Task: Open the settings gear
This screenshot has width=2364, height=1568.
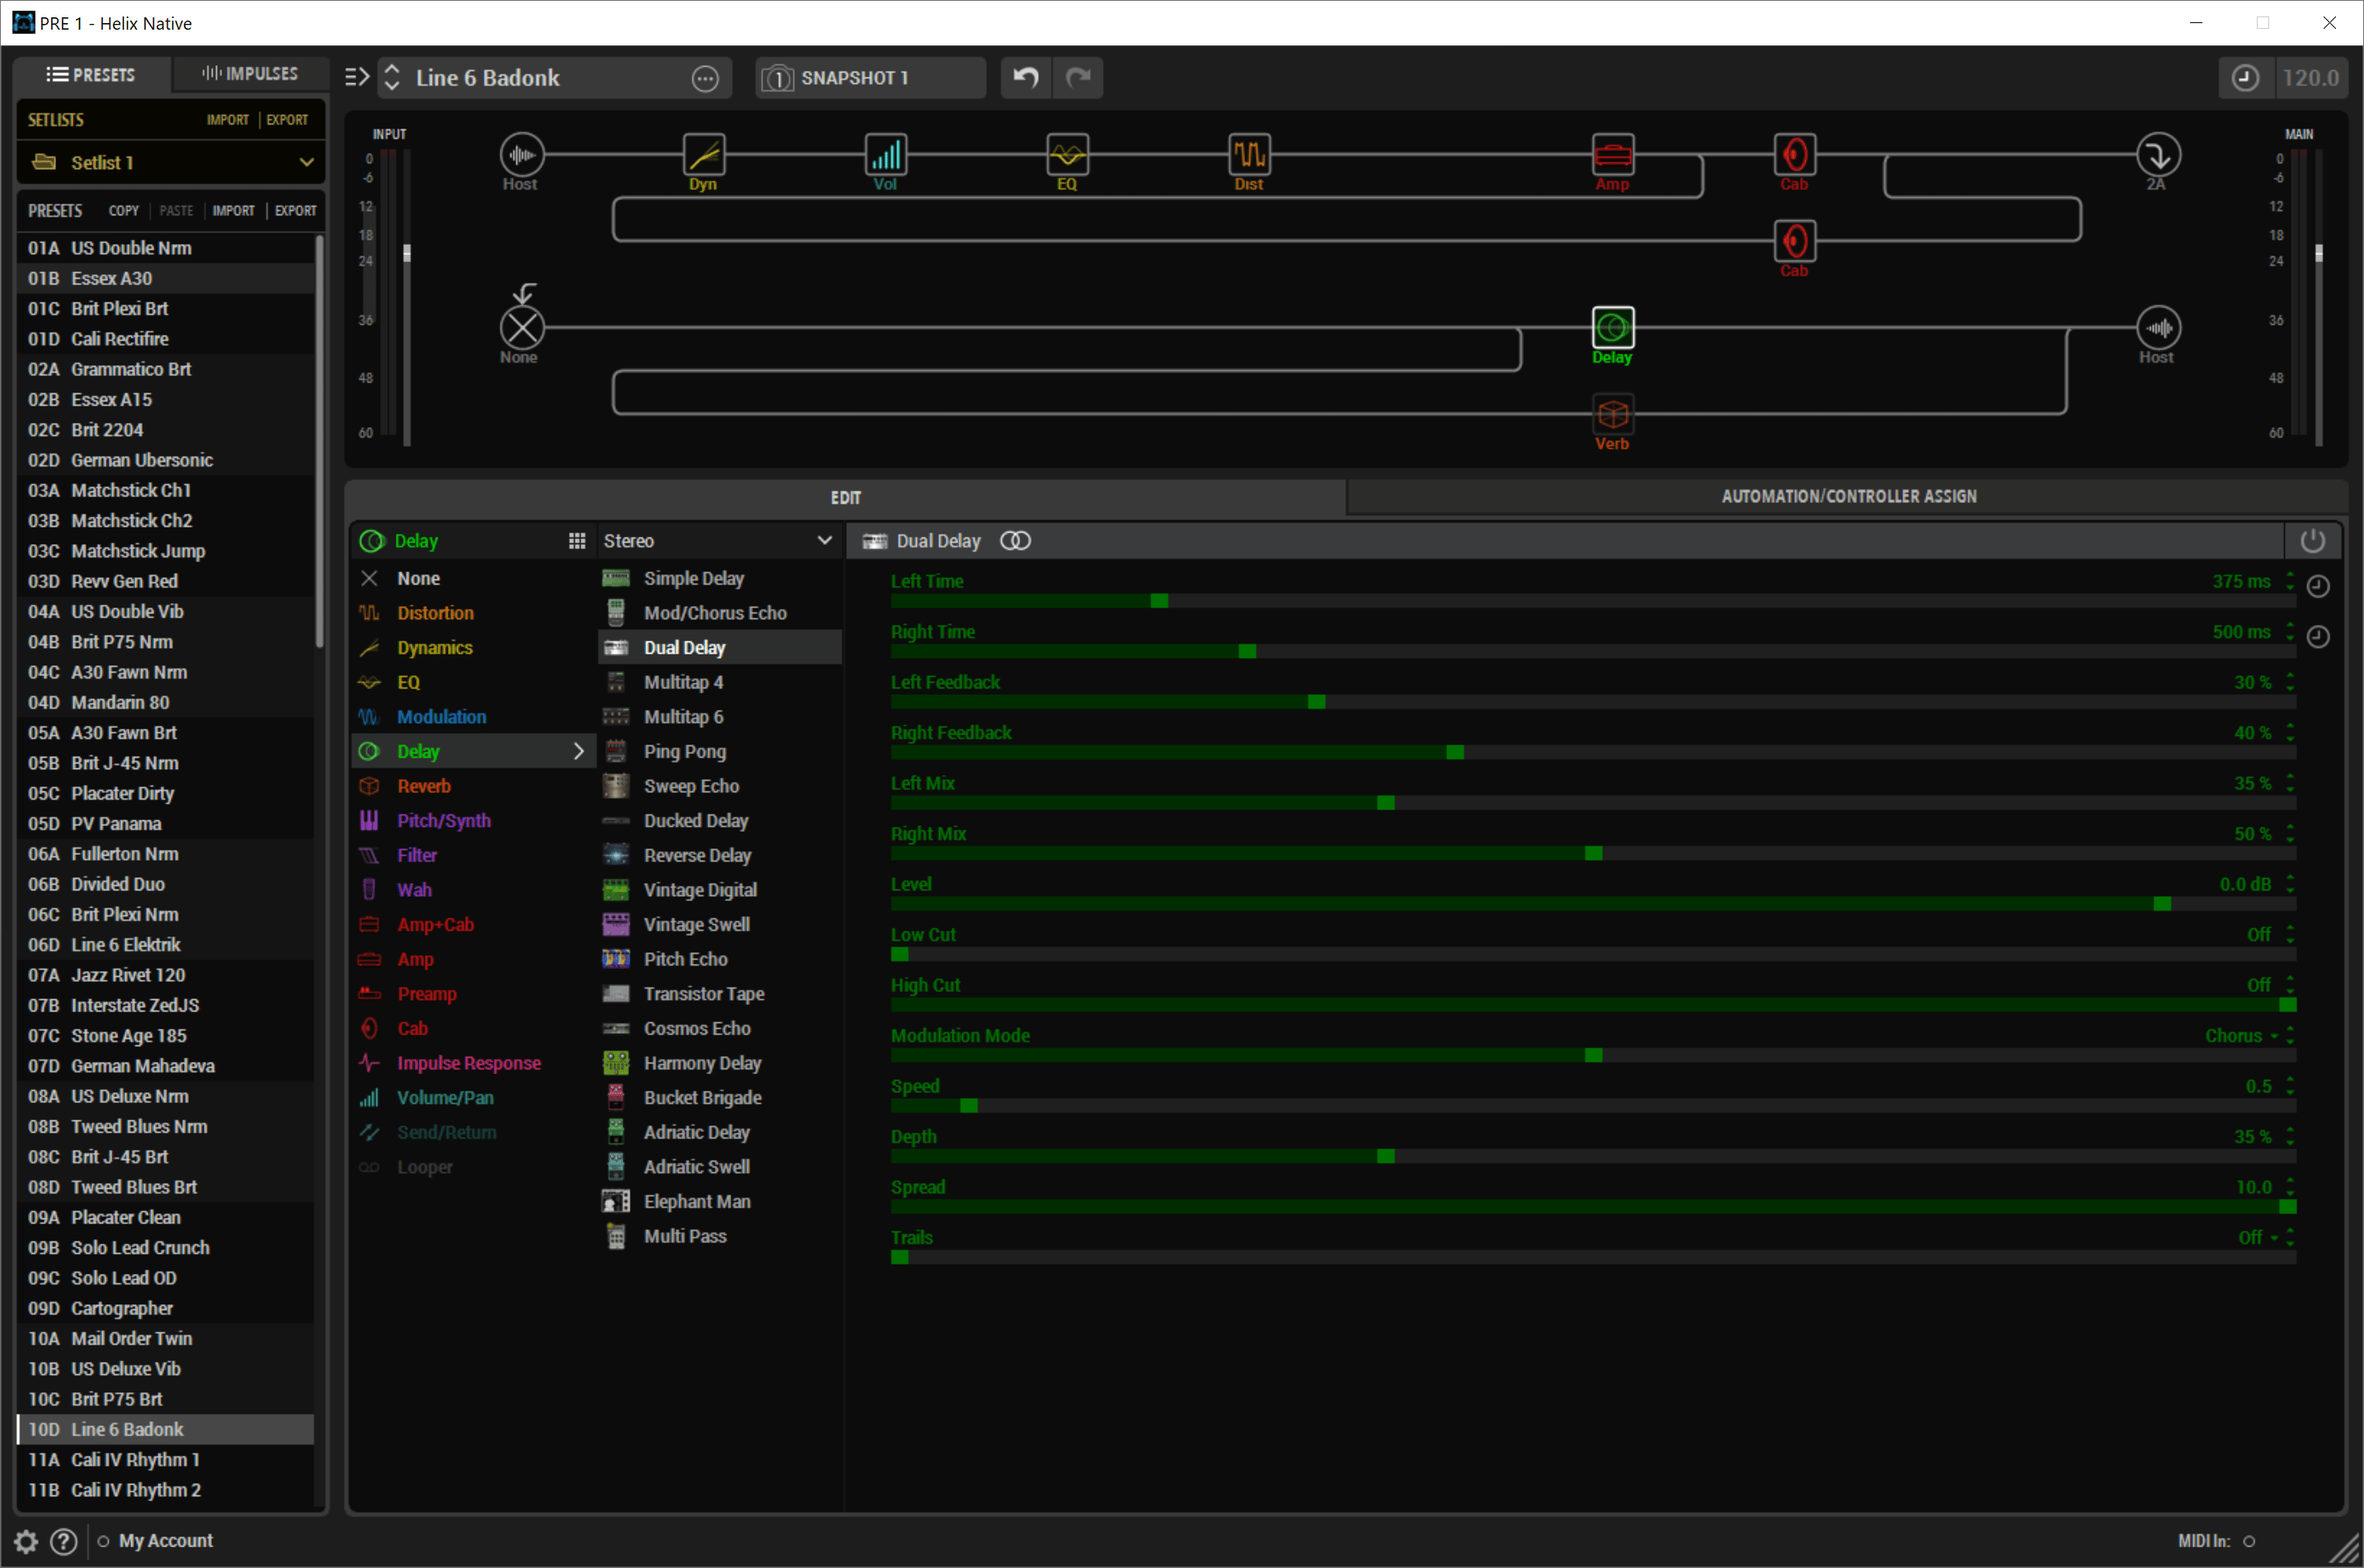Action: tap(26, 1541)
